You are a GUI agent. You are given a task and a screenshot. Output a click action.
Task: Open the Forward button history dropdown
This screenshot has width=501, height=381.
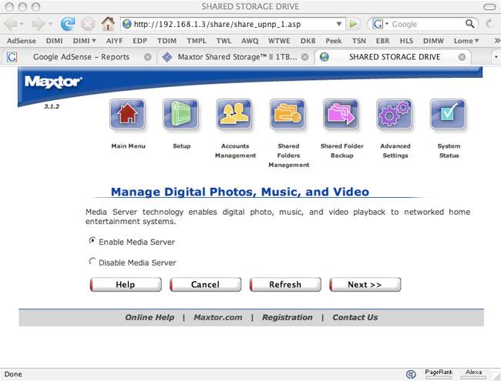click(x=50, y=24)
